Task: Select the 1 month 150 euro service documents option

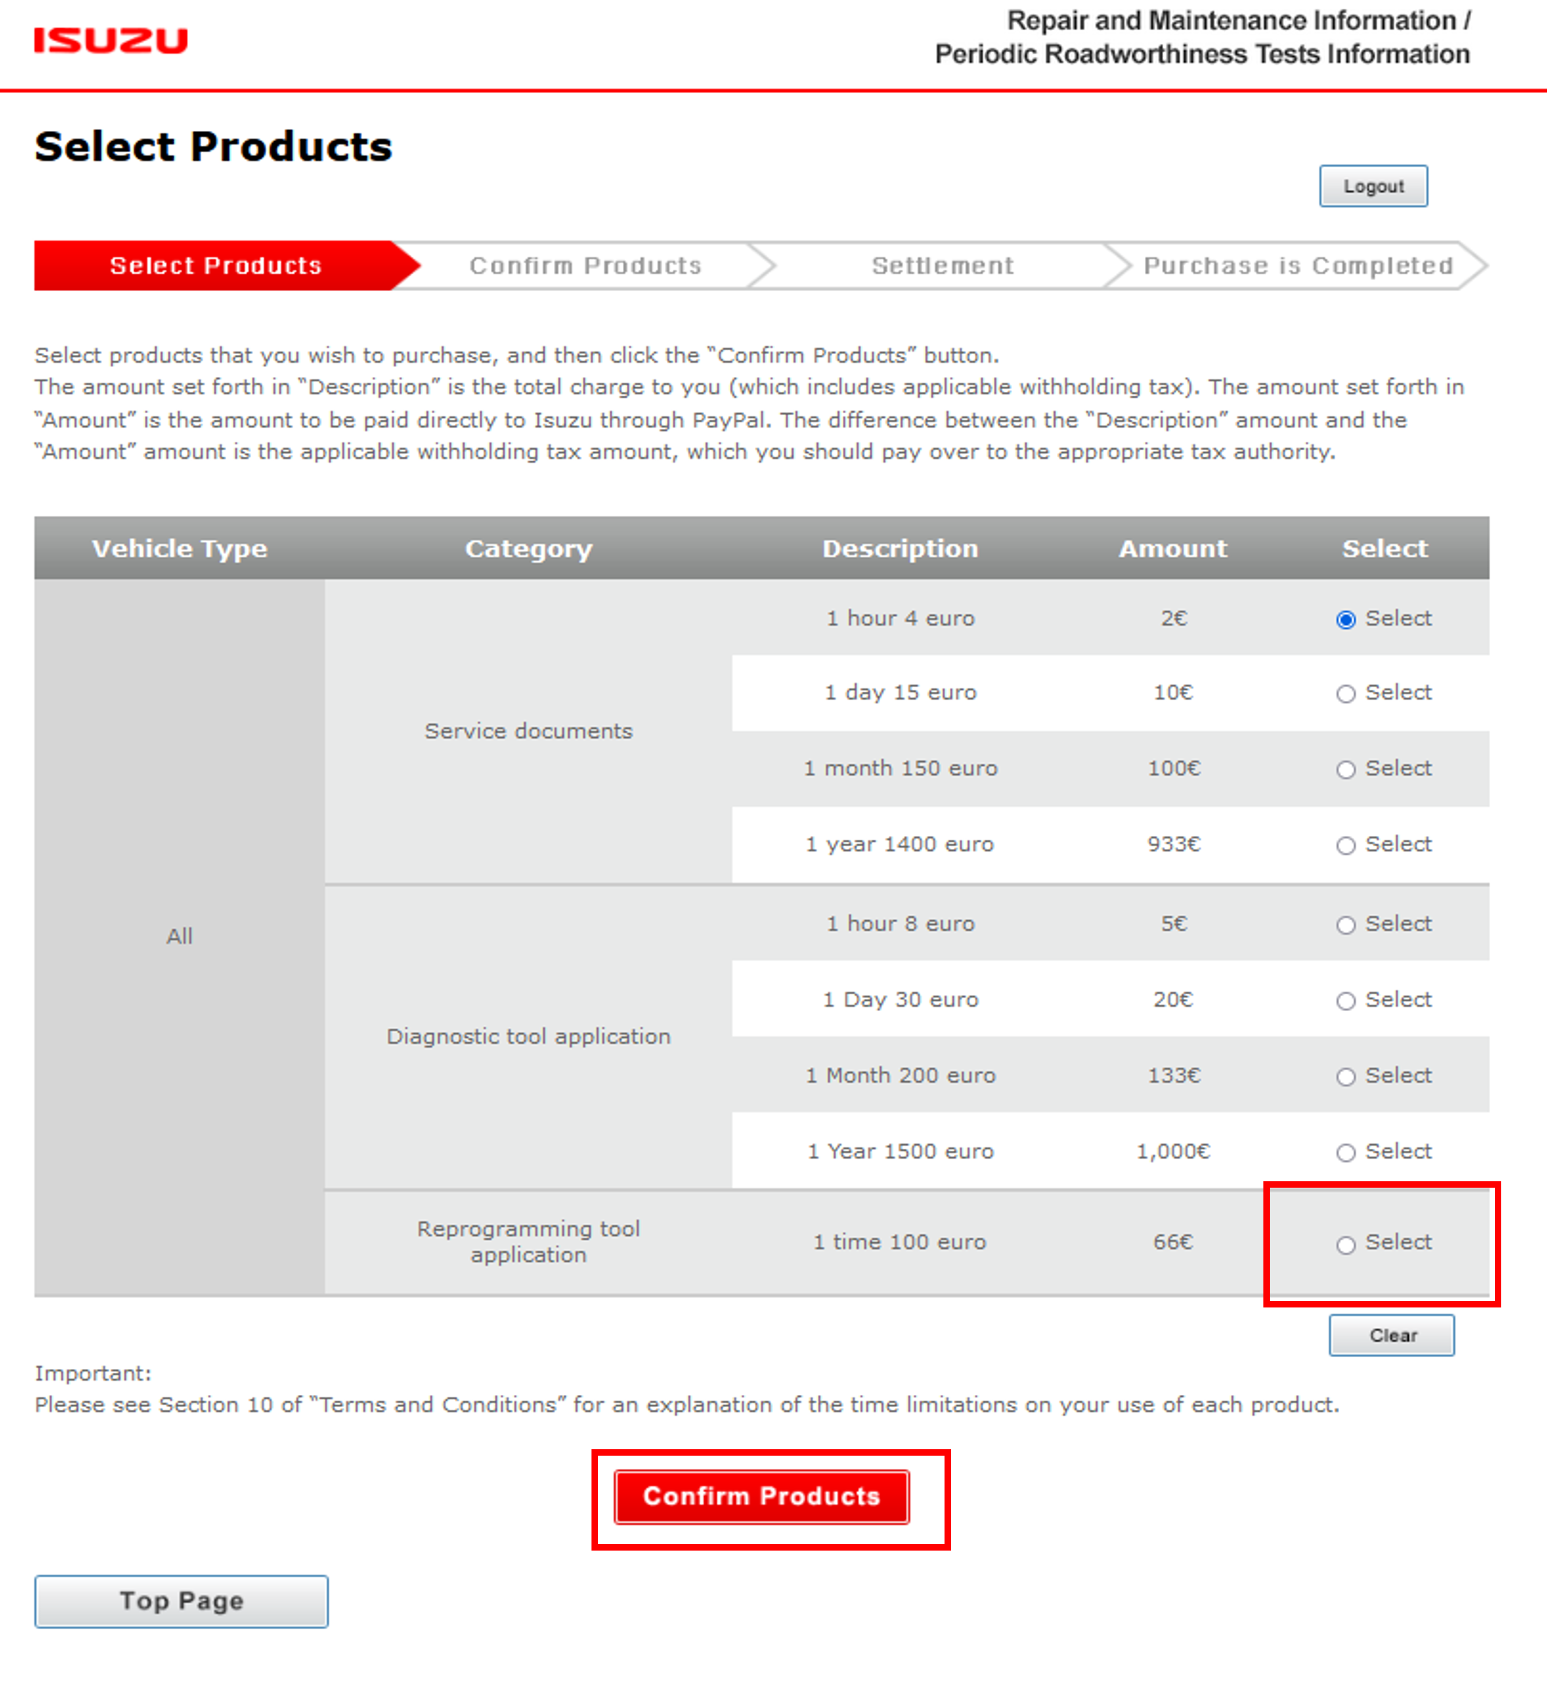Action: coord(1346,769)
